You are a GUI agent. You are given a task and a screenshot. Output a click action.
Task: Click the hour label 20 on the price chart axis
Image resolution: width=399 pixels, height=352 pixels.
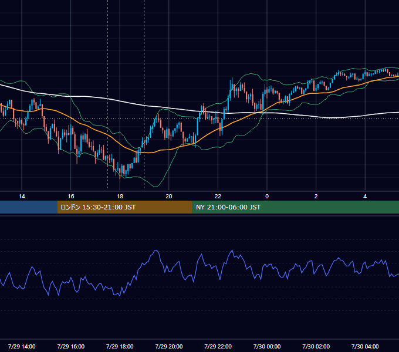pyautogui.click(x=169, y=197)
